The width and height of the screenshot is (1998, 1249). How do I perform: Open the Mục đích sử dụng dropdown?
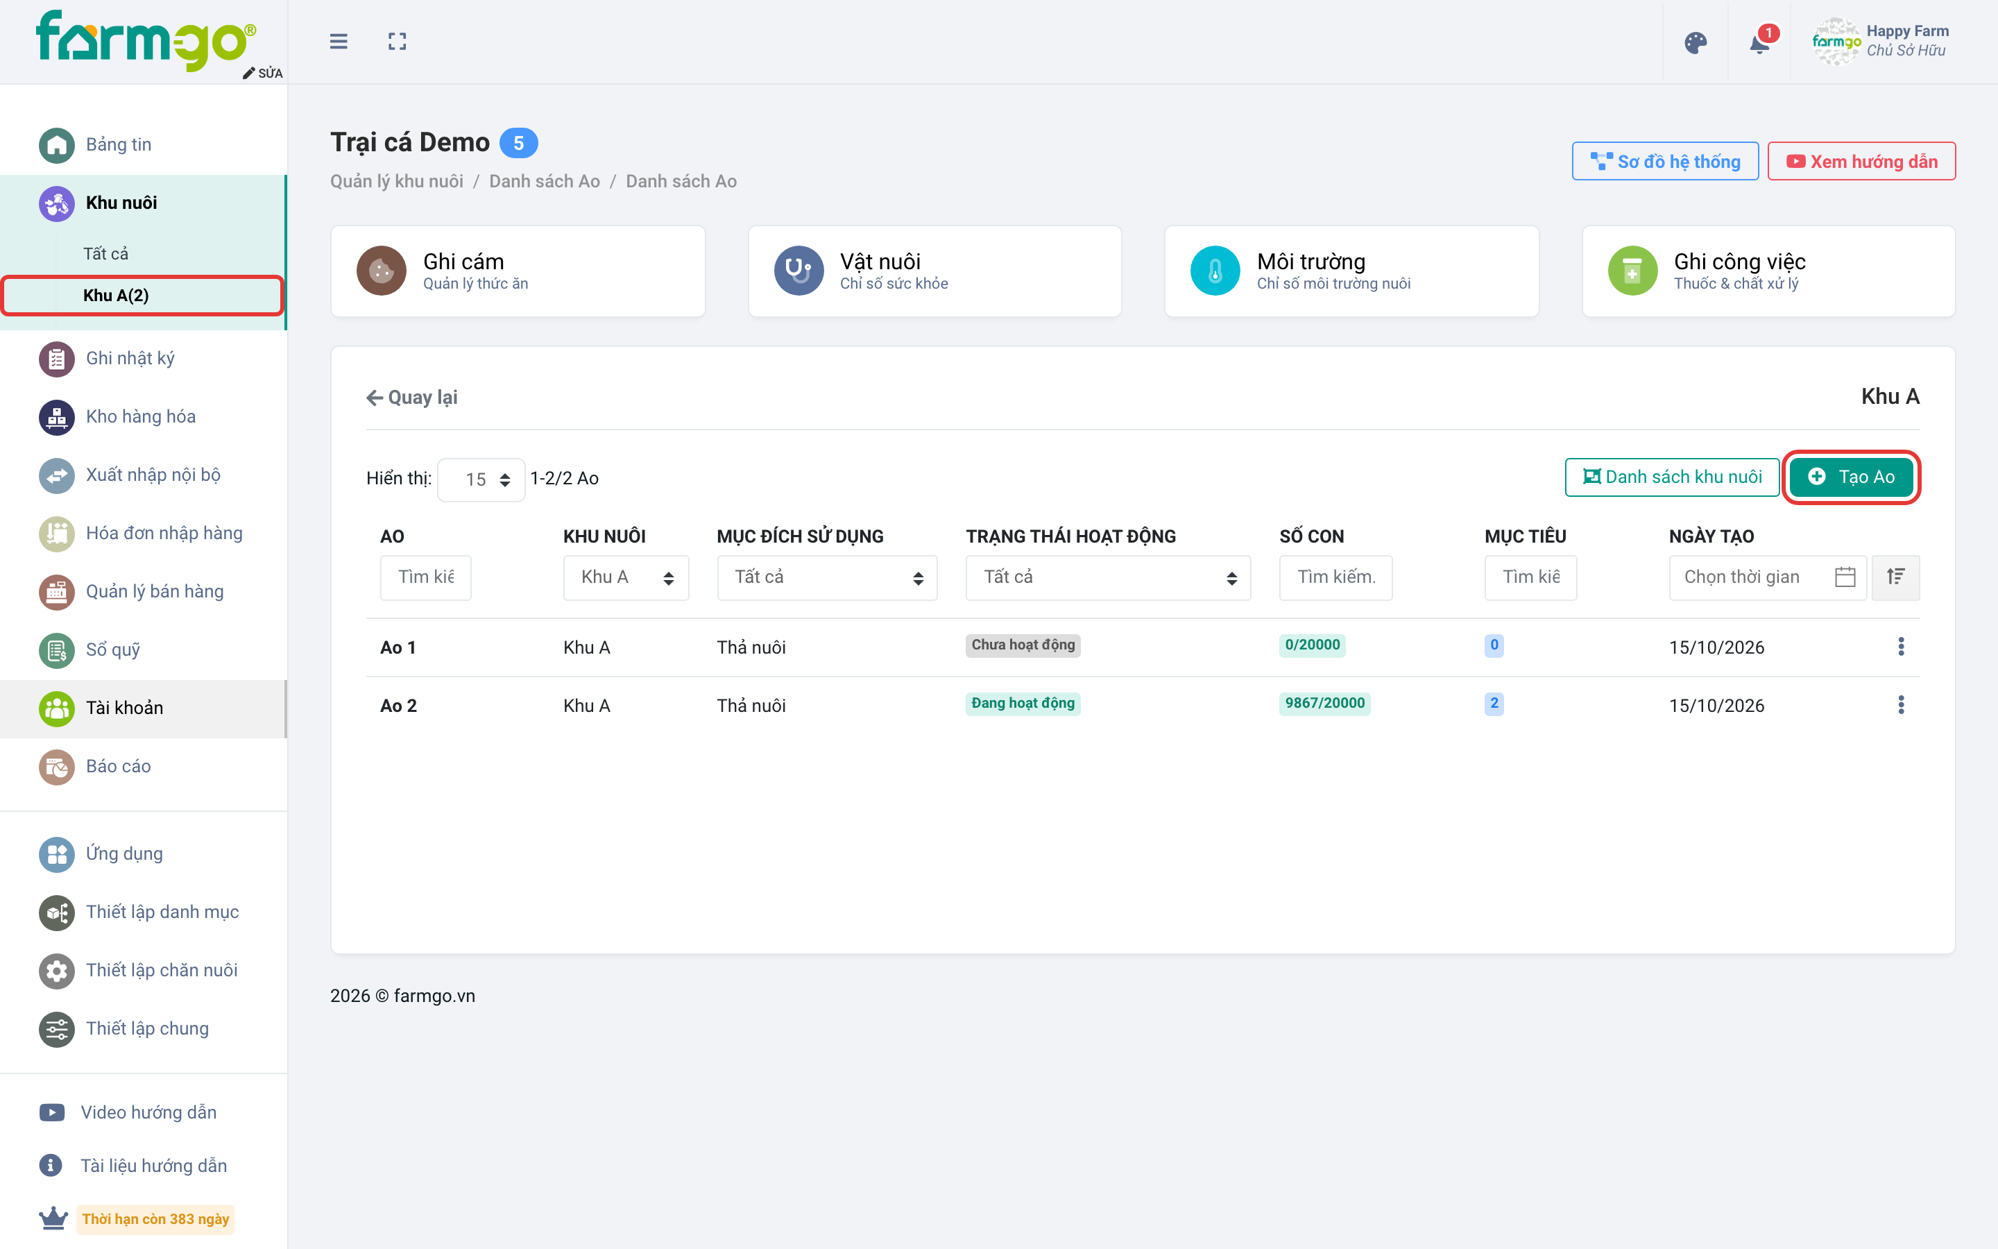pos(827,577)
